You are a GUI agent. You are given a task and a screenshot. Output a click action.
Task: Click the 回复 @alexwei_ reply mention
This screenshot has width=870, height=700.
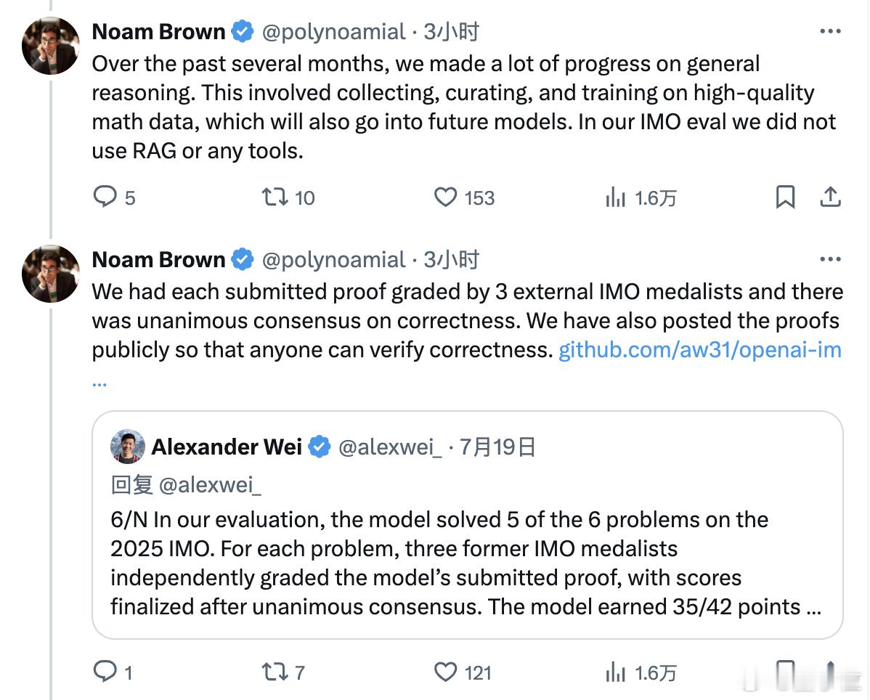point(186,485)
